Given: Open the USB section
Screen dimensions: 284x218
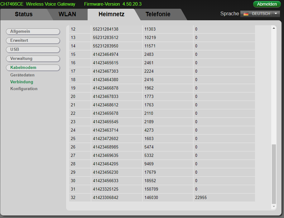Looking at the screenshot, I should pyautogui.click(x=33, y=50).
